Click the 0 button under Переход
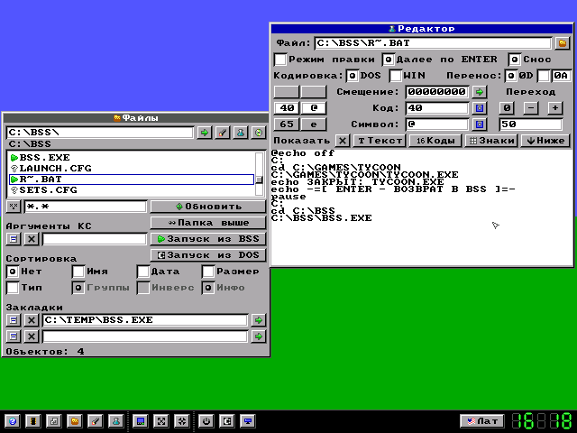This screenshot has width=577, height=433. [x=507, y=108]
